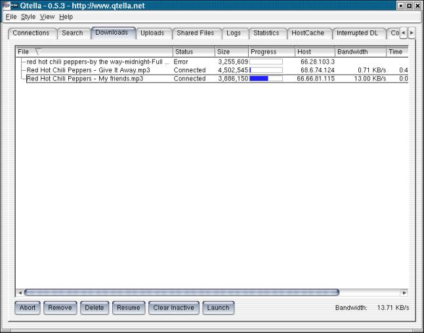This screenshot has height=333, width=424.
Task: Launch the selected file
Action: point(218,308)
